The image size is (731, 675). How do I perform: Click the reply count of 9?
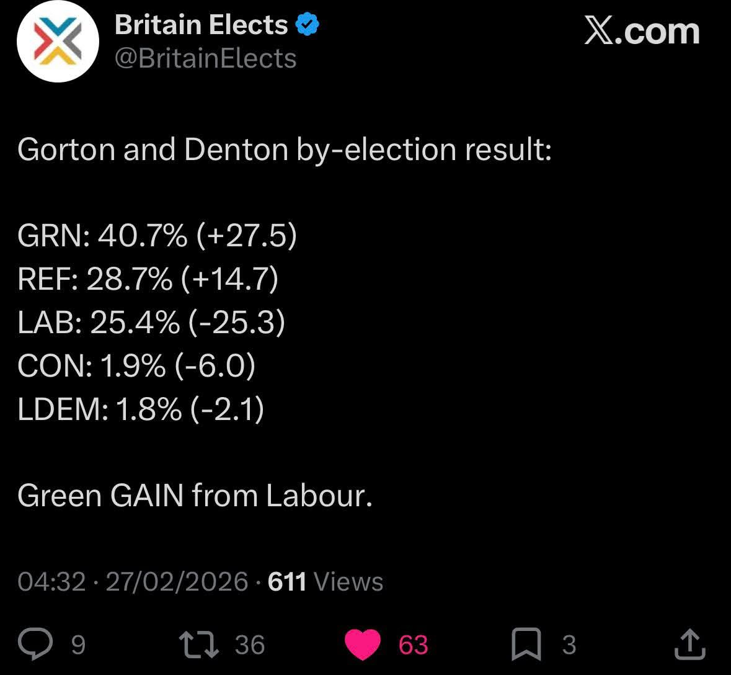(78, 645)
